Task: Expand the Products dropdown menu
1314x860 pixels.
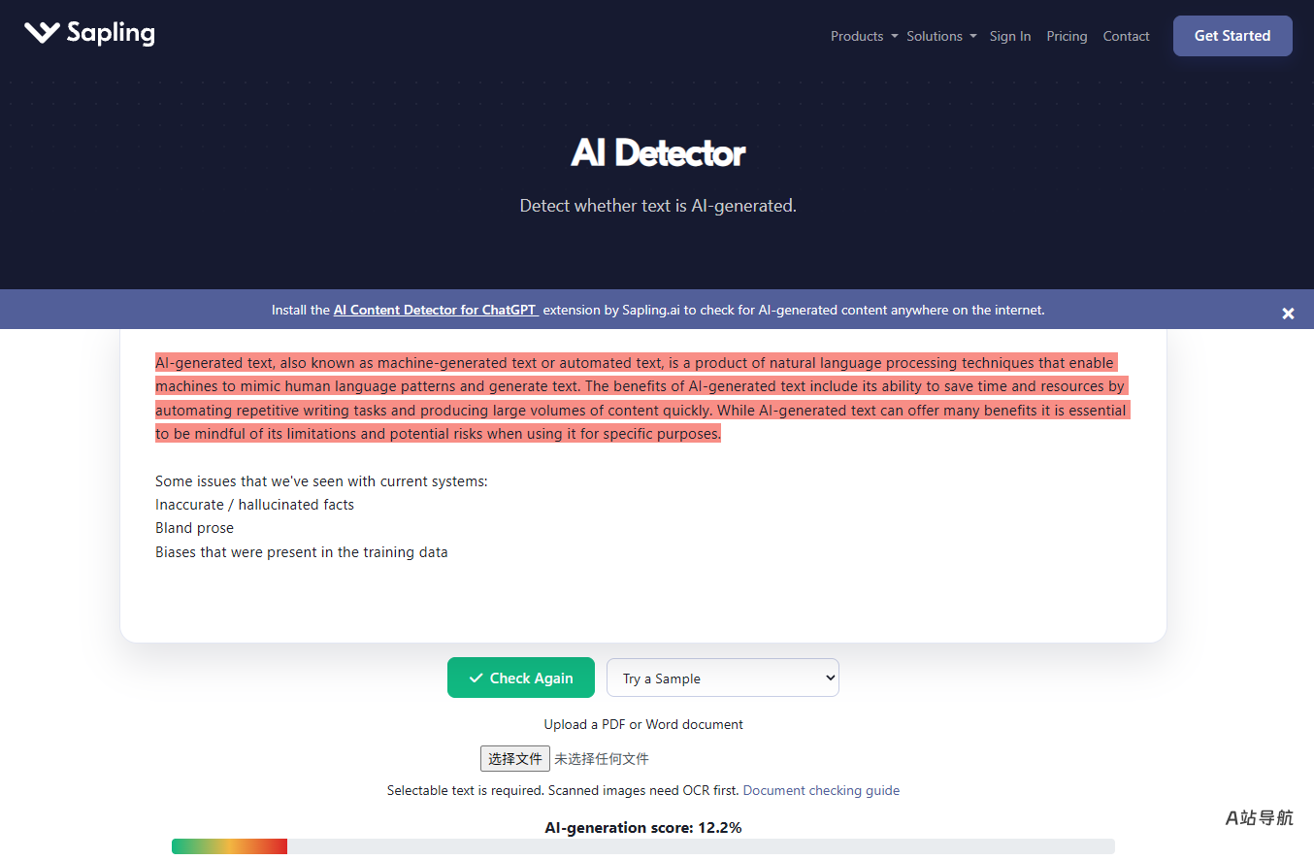Action: click(x=864, y=36)
